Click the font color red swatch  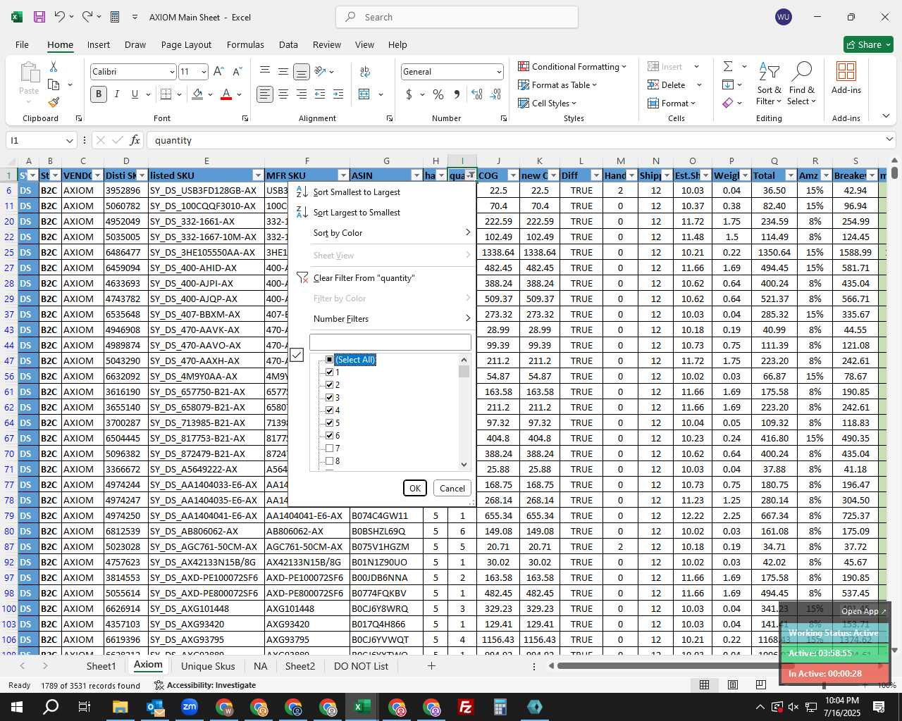click(x=226, y=94)
